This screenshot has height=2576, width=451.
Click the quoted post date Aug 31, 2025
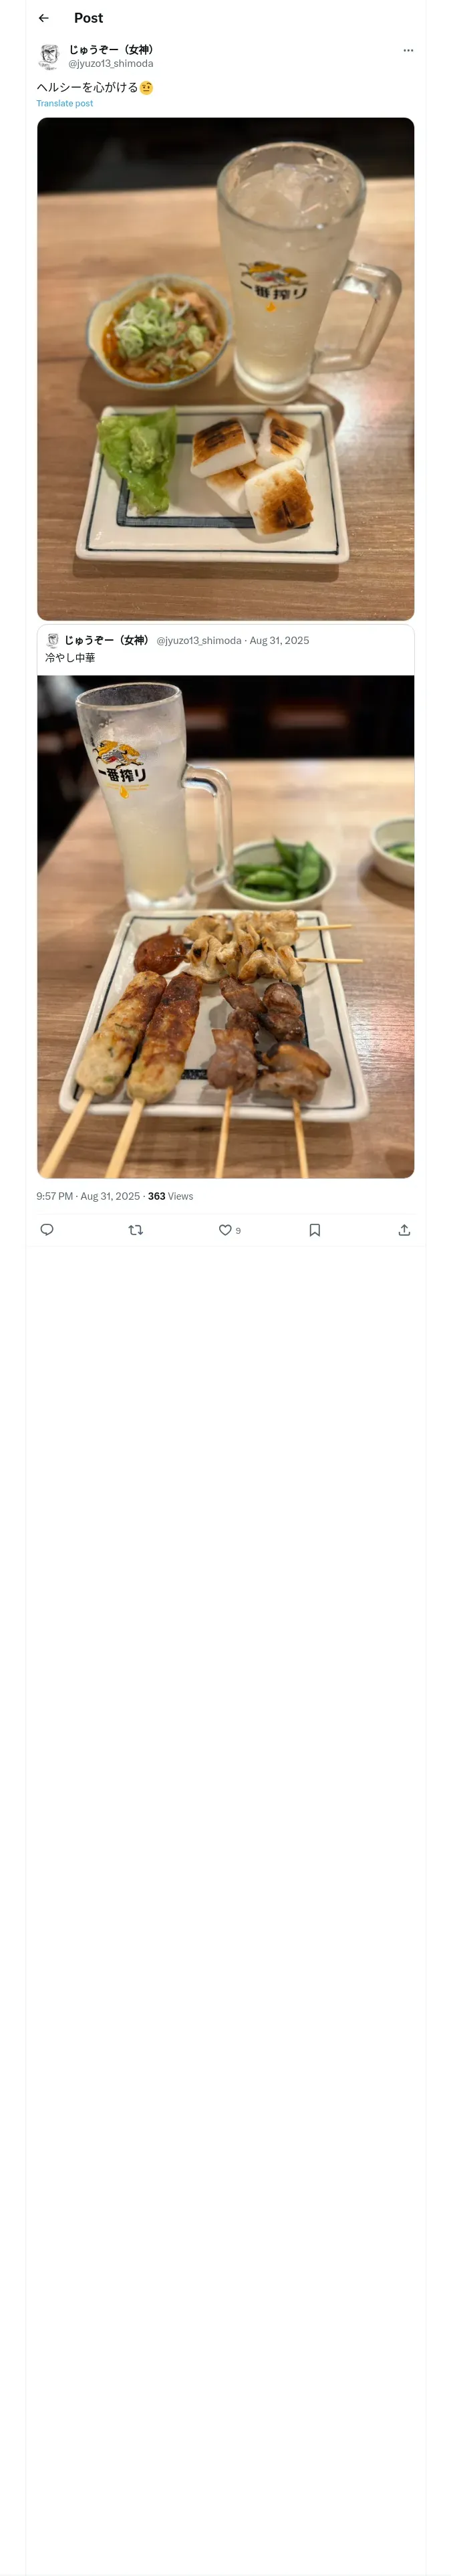(279, 640)
